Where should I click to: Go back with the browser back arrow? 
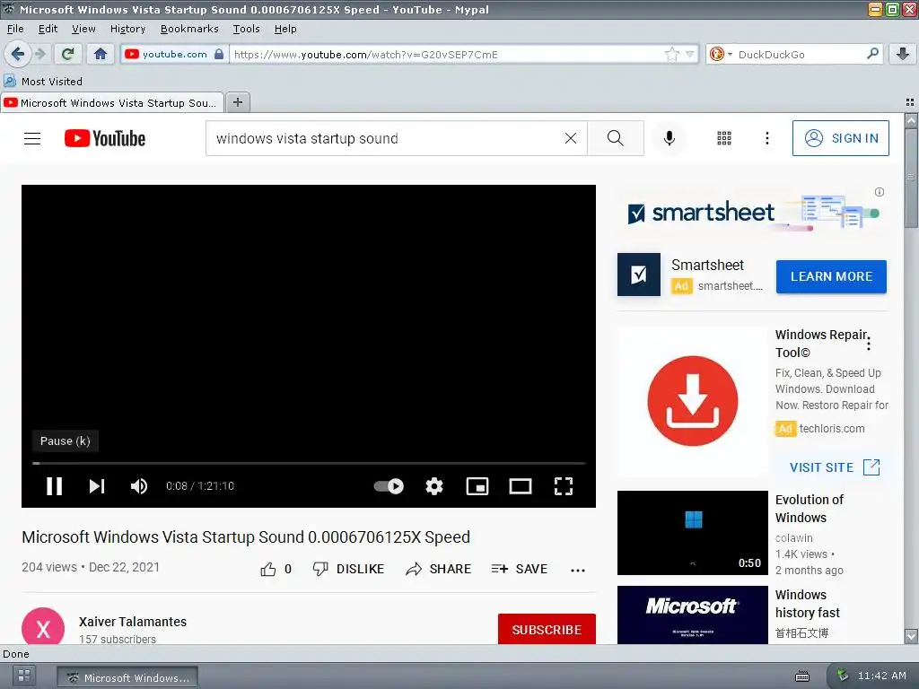click(18, 55)
